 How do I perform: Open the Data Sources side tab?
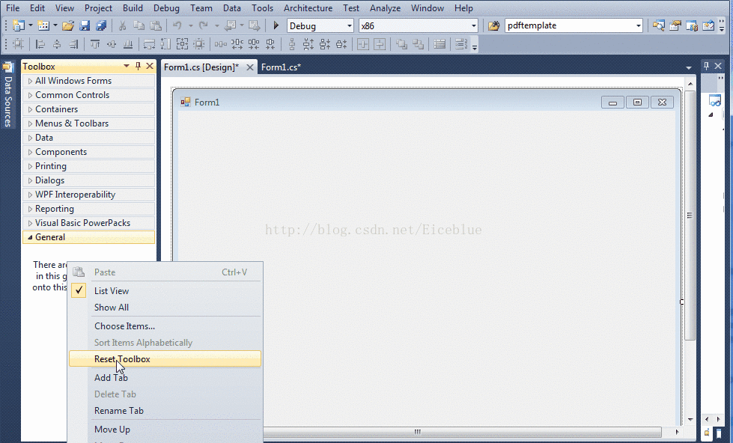8,95
